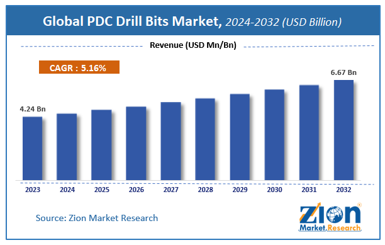385x245 pixels.
Task: Click the '2028' axis label
Action: tap(206, 190)
